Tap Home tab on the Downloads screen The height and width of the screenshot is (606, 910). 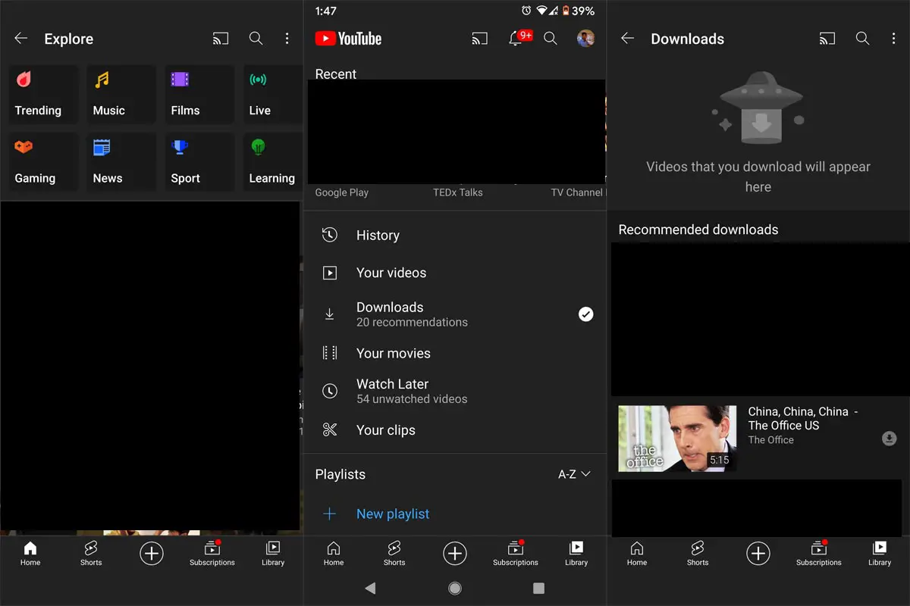[637, 554]
